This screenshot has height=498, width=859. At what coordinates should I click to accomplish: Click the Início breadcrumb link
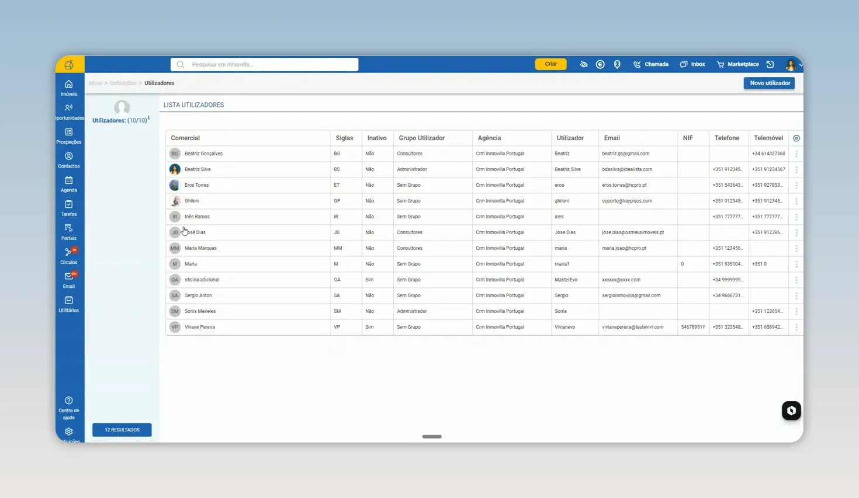[95, 83]
